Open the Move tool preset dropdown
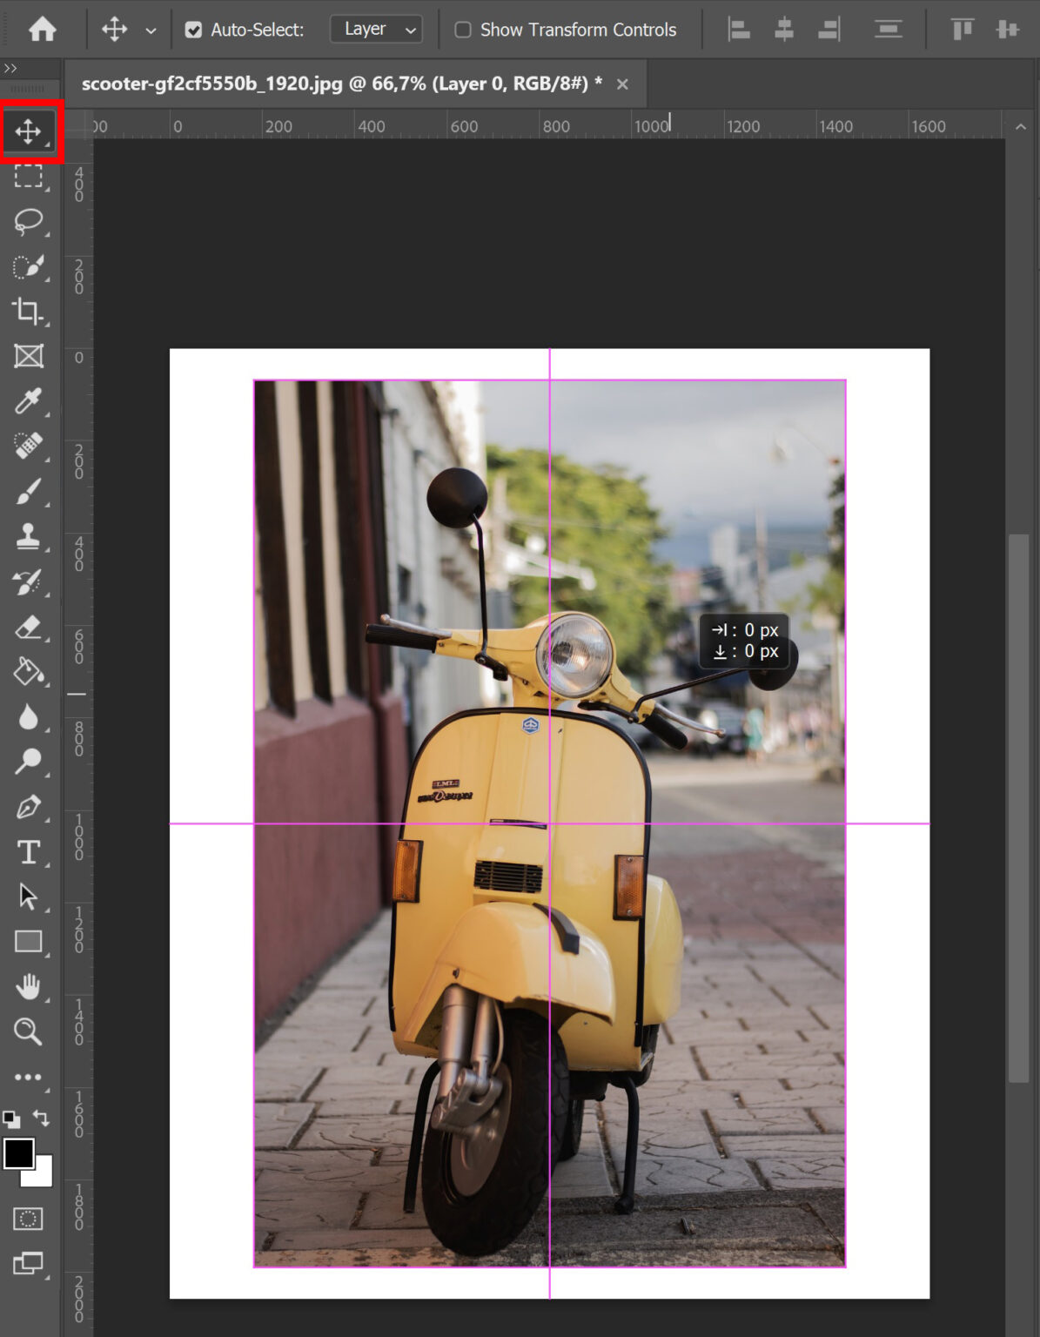1040x1337 pixels. [150, 29]
